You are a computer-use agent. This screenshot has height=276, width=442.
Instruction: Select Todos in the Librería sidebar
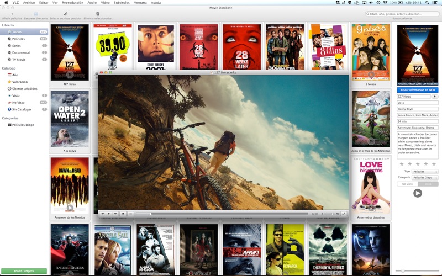click(x=24, y=32)
